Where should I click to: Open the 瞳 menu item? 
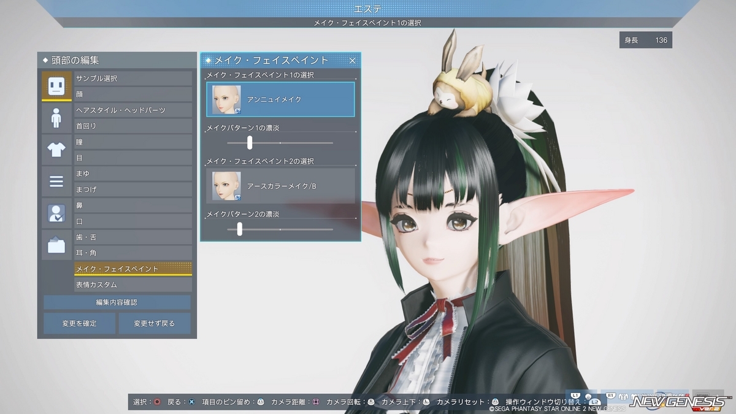(x=133, y=142)
